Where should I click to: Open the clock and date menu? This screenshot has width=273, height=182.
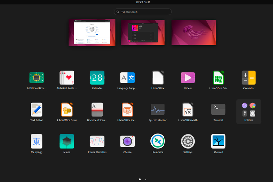pyautogui.click(x=143, y=2)
